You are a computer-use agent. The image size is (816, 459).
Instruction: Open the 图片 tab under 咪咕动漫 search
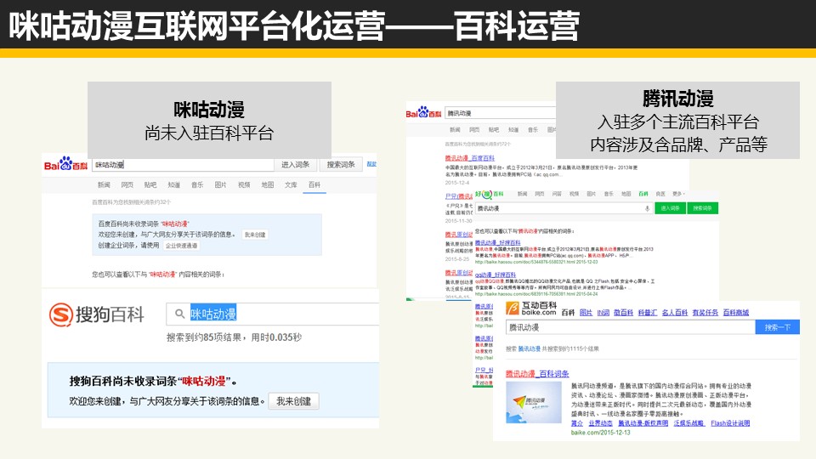click(221, 184)
